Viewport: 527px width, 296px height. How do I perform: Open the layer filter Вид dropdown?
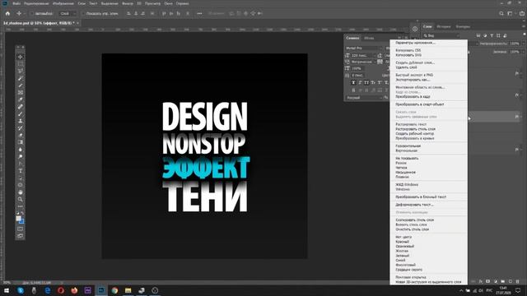click(441, 35)
